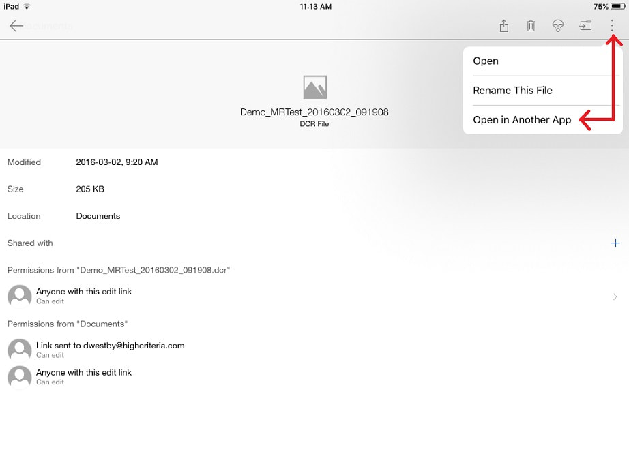Viewport: 629px width, 471px height.
Task: Open the three-dot more options menu
Action: coord(612,26)
